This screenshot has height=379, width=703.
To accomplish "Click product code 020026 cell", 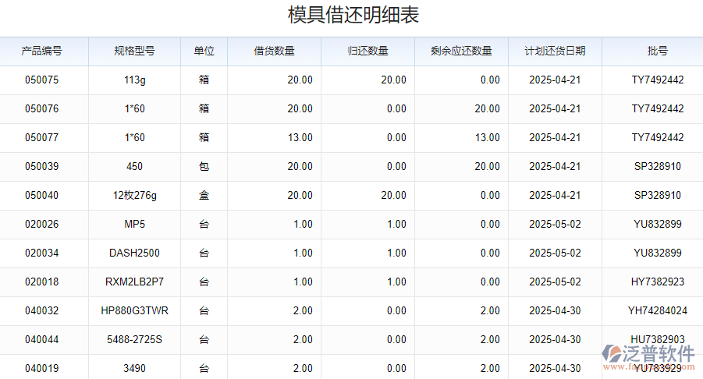I will pos(42,225).
